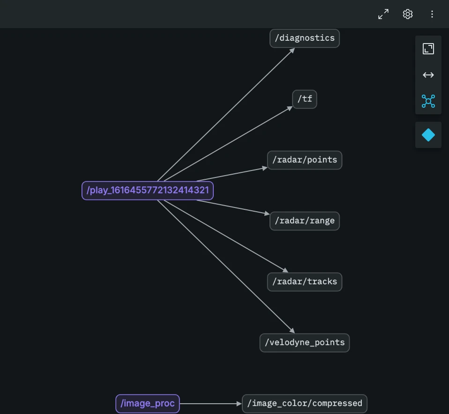
Task: Click the fullscreen expand arrows icon
Action: [x=383, y=14]
